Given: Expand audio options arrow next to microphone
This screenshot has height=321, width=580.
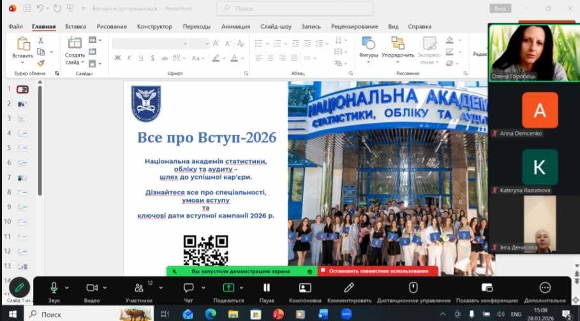Looking at the screenshot, I should click(x=68, y=288).
